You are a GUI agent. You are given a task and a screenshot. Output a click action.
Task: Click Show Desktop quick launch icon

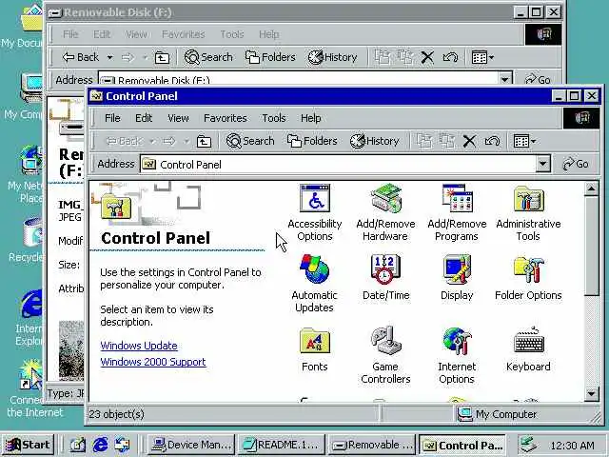(77, 445)
